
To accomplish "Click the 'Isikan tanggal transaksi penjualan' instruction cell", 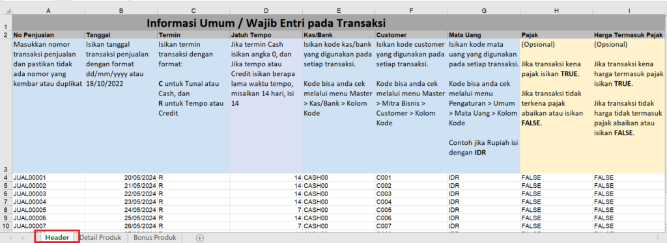I will pos(121,106).
